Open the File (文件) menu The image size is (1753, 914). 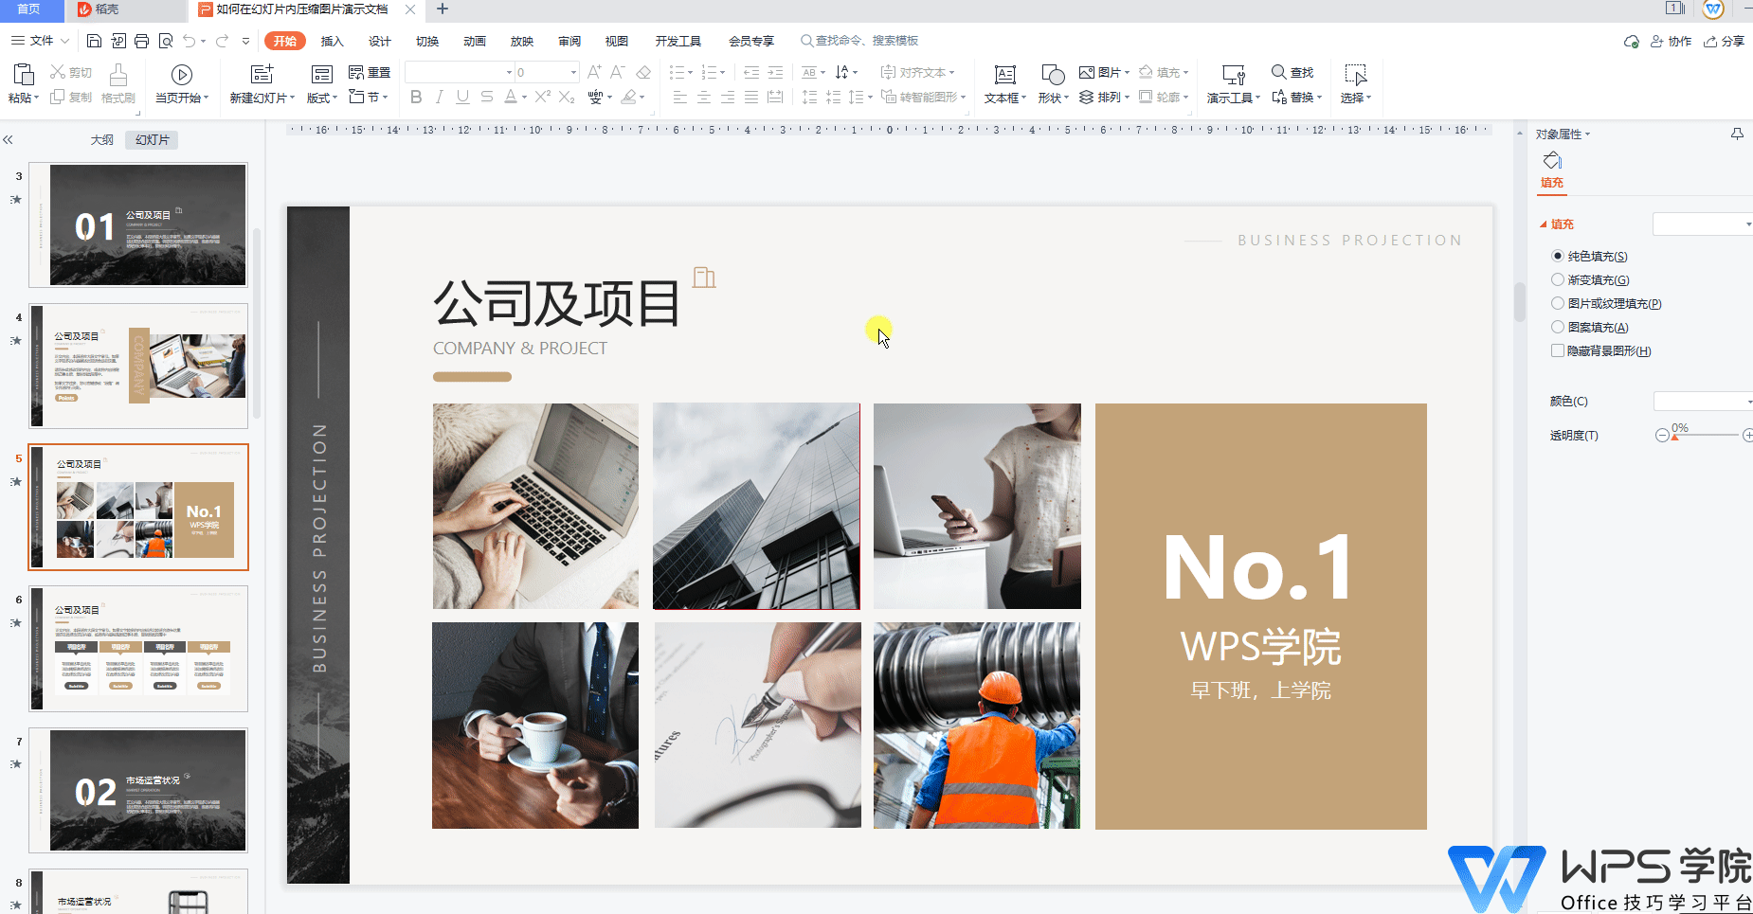(41, 41)
